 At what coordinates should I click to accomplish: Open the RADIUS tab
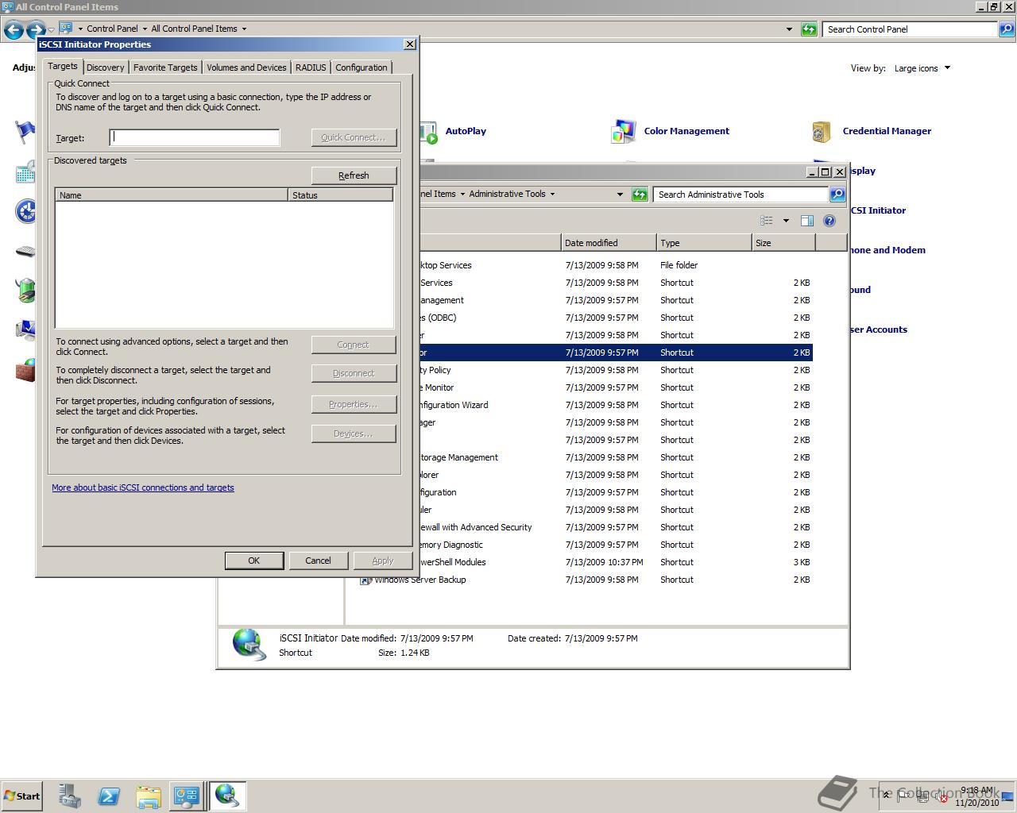pyautogui.click(x=311, y=67)
